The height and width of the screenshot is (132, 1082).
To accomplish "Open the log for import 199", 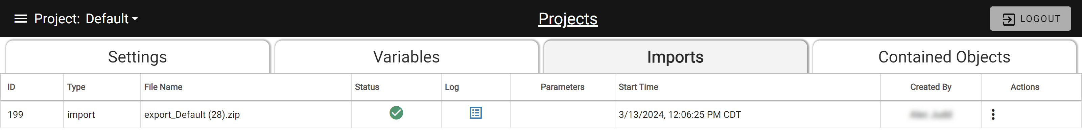I will click(475, 113).
